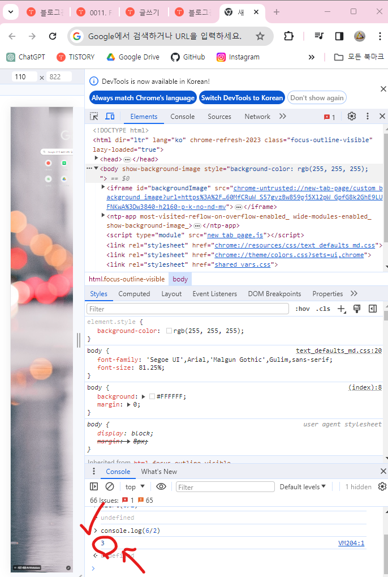This screenshot has height=577, width=388.
Task: Collapse the body element node
Action: [96, 169]
